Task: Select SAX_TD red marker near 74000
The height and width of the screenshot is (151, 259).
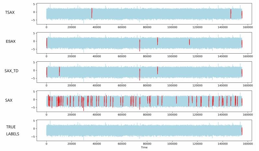Action: click(140, 74)
